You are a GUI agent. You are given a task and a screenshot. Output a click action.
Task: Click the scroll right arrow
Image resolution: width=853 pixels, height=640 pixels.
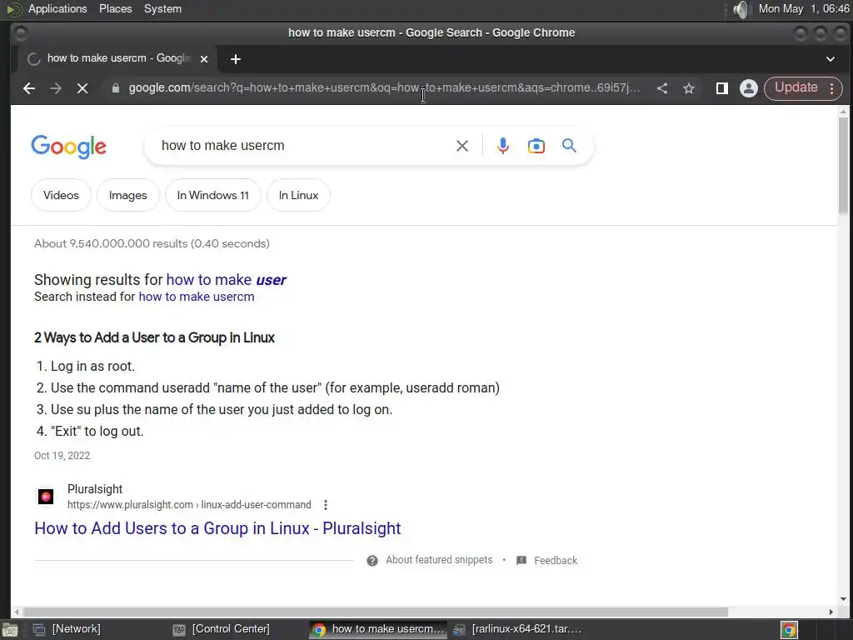[831, 612]
